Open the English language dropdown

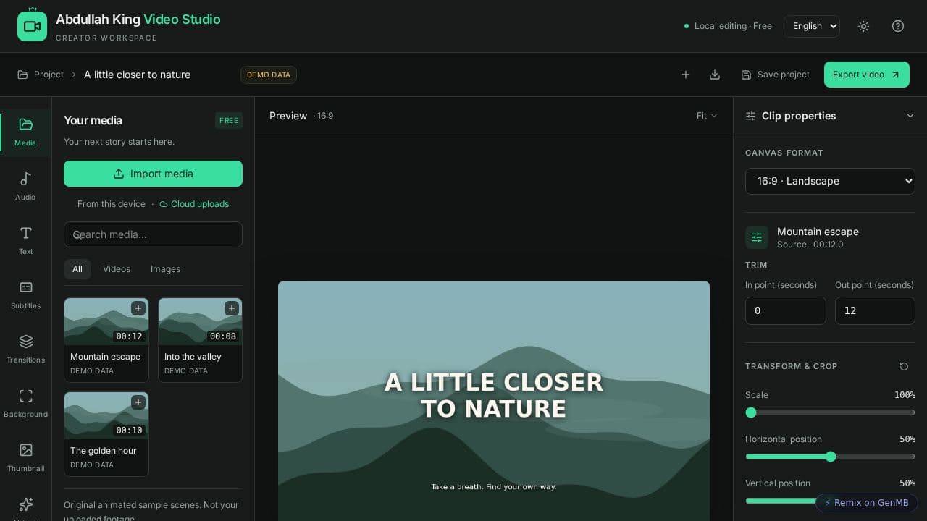pyautogui.click(x=812, y=26)
